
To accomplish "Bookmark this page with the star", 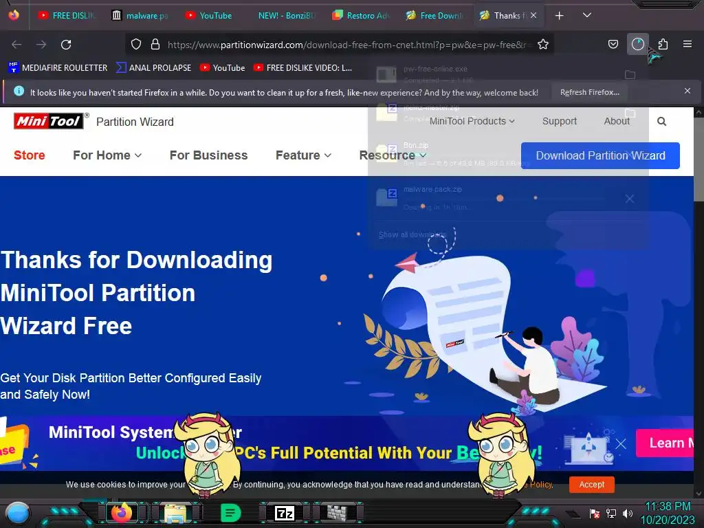I will click(543, 44).
